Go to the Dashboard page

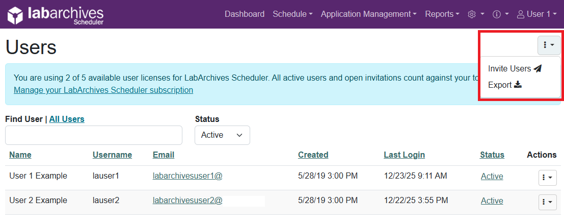tap(245, 14)
